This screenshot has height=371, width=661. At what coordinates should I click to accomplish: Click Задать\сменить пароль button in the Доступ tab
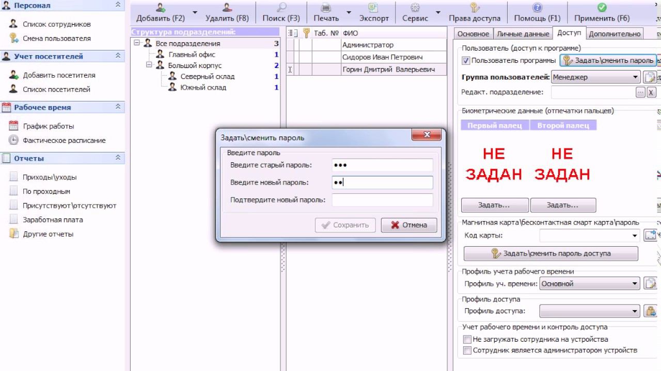[608, 60]
